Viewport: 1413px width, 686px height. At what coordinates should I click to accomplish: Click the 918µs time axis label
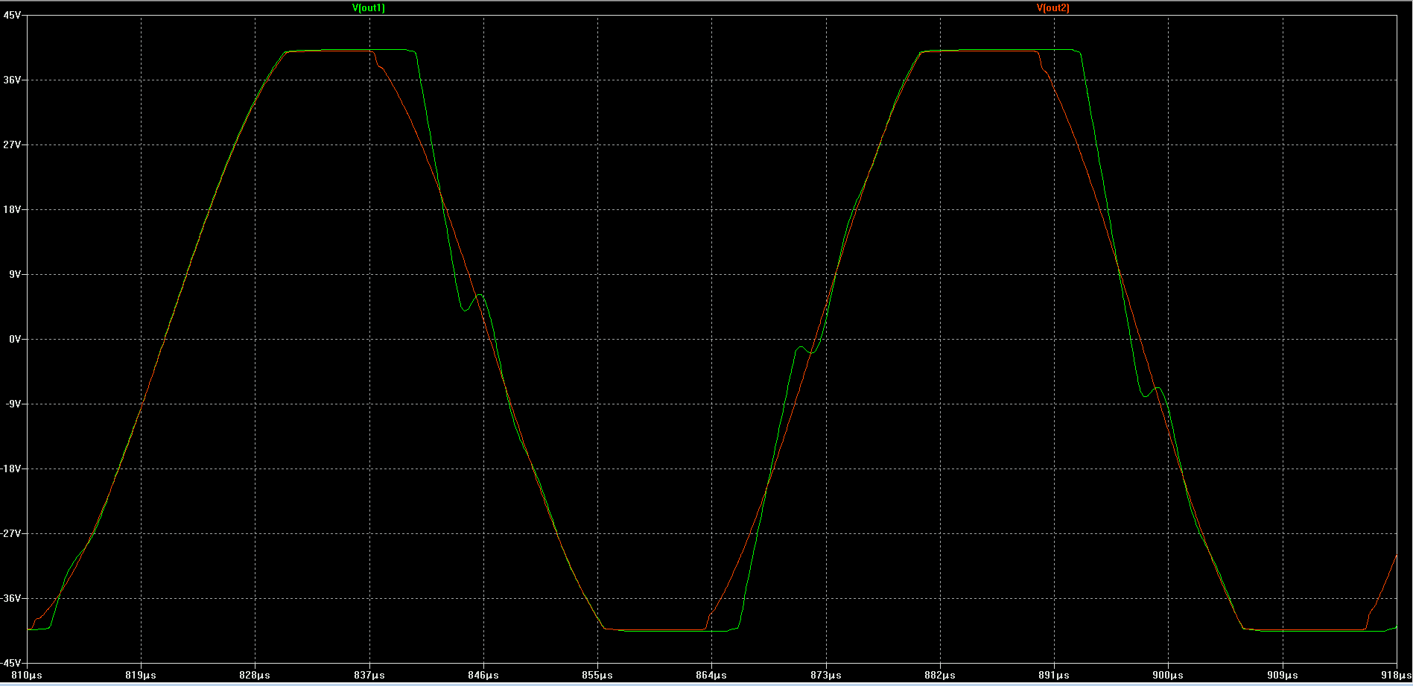point(1396,675)
